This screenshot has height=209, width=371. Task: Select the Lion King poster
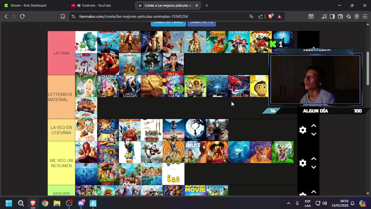(x=86, y=152)
